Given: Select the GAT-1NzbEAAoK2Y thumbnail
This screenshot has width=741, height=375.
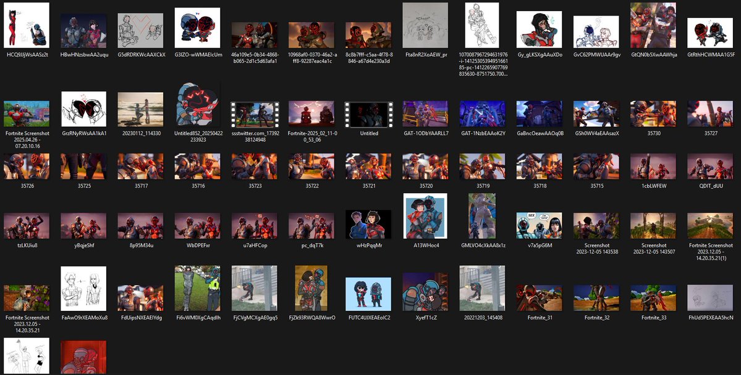Looking at the screenshot, I should (x=482, y=113).
